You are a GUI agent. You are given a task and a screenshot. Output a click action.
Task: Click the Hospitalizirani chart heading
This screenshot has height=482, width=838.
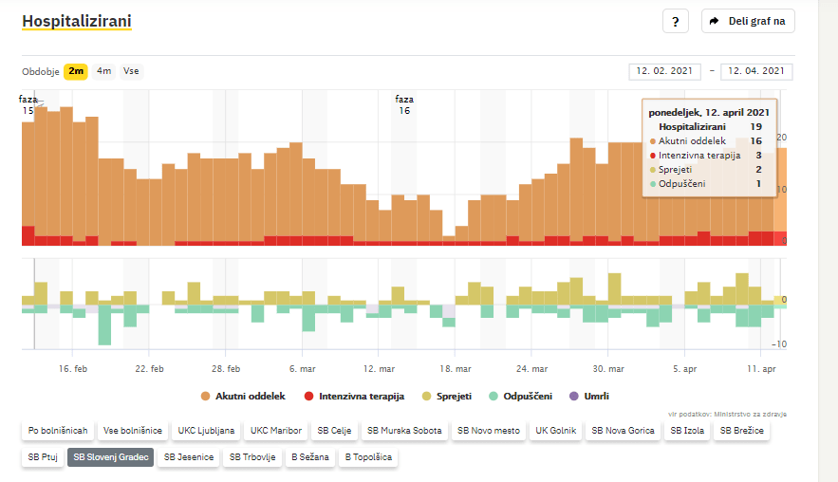77,21
